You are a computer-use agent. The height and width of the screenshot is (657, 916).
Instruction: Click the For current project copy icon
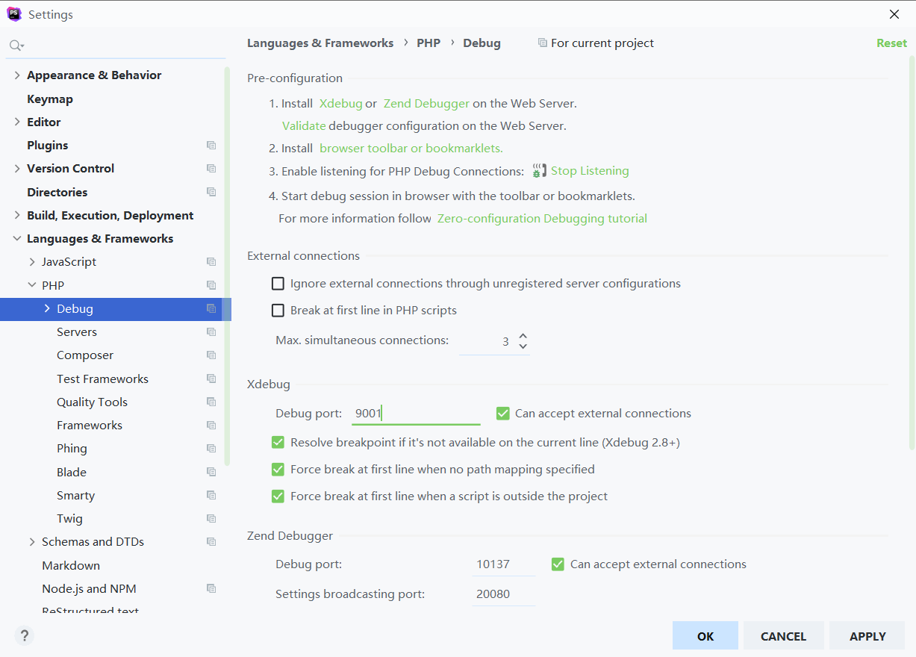(543, 43)
